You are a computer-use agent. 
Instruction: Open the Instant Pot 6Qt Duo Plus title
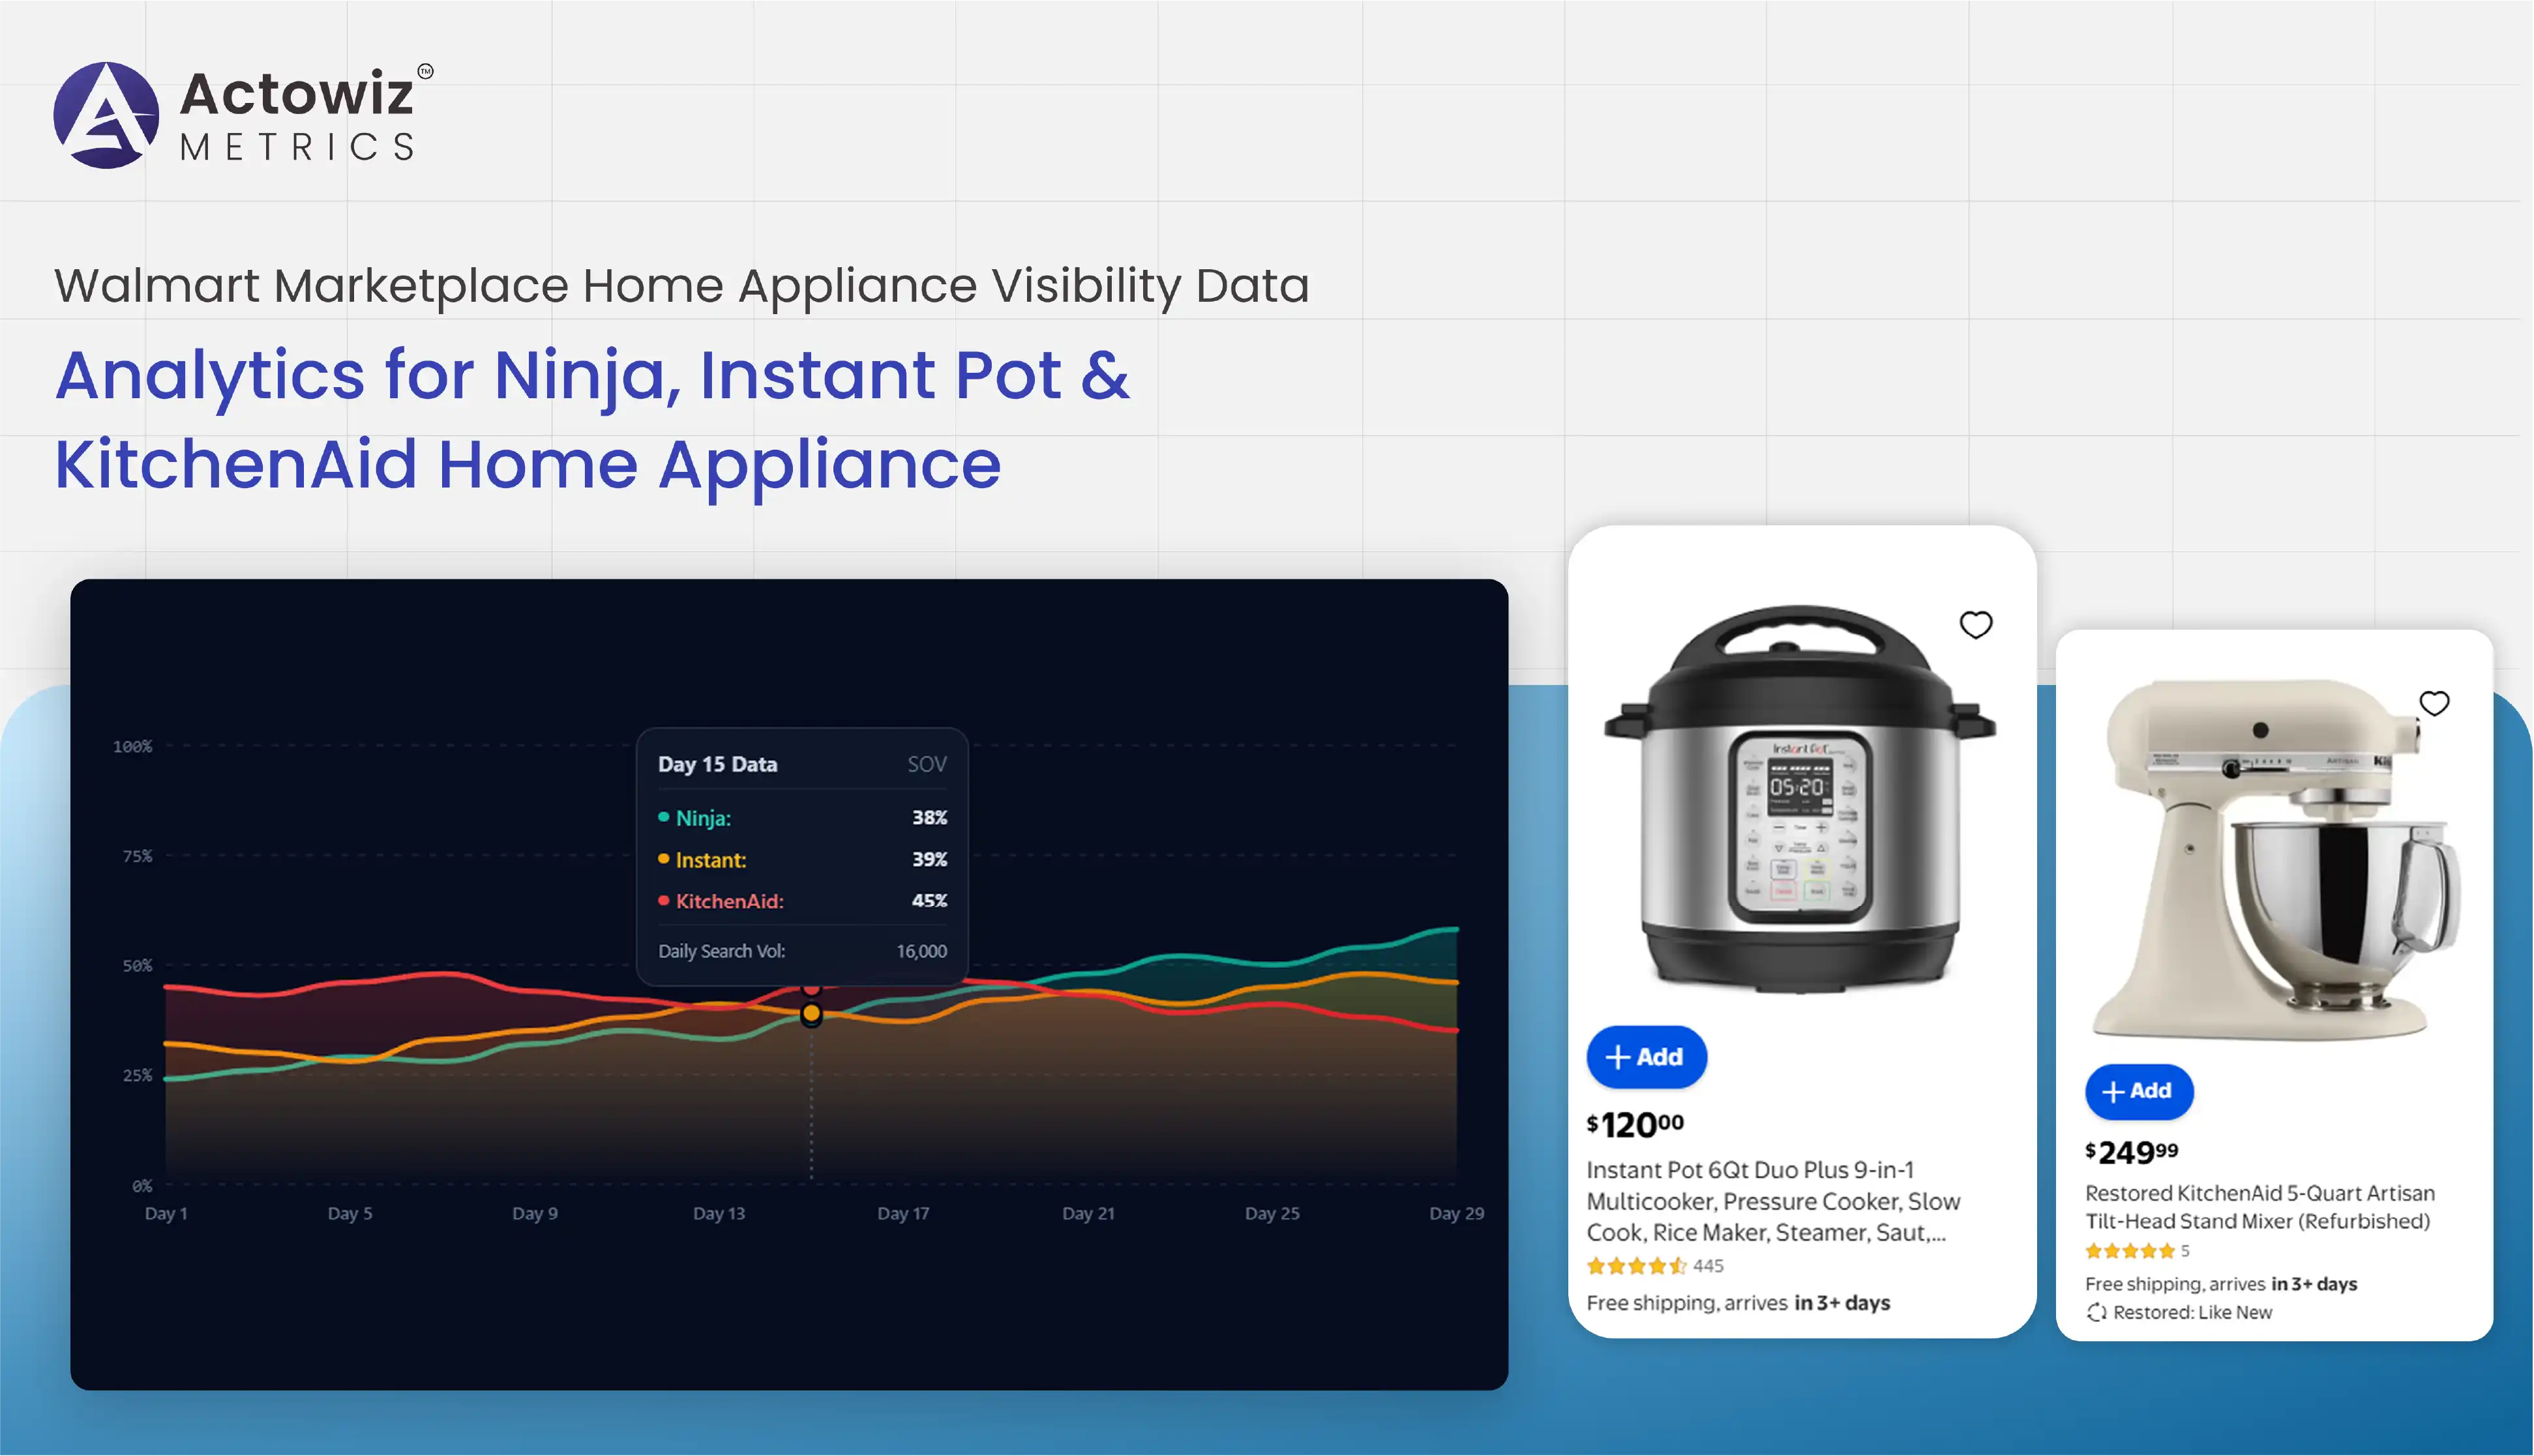point(1773,1201)
